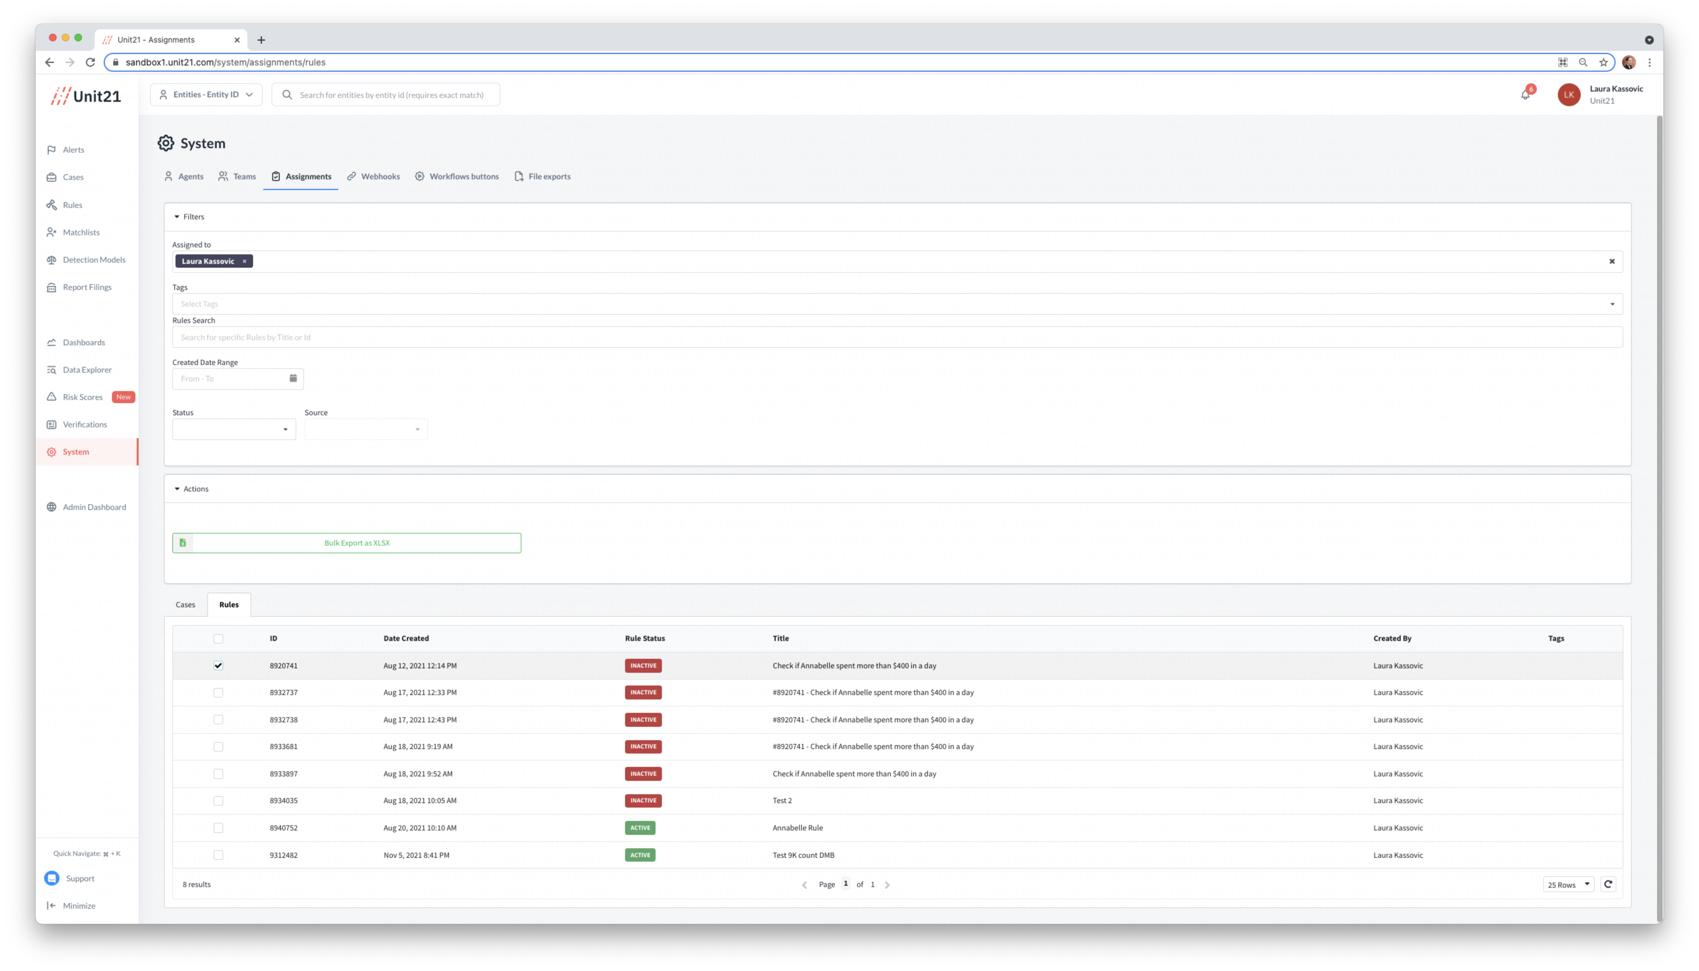
Task: Select checkbox for Annabelle Rule row
Action: coord(218,828)
